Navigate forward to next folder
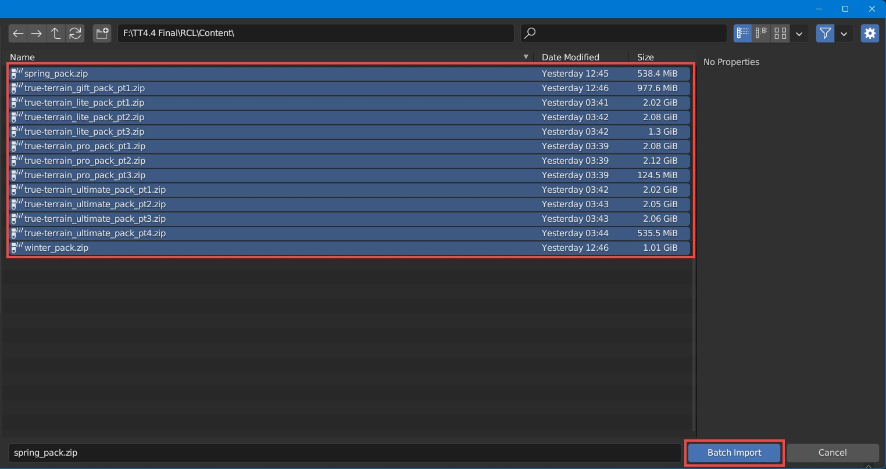886x469 pixels. coord(37,34)
